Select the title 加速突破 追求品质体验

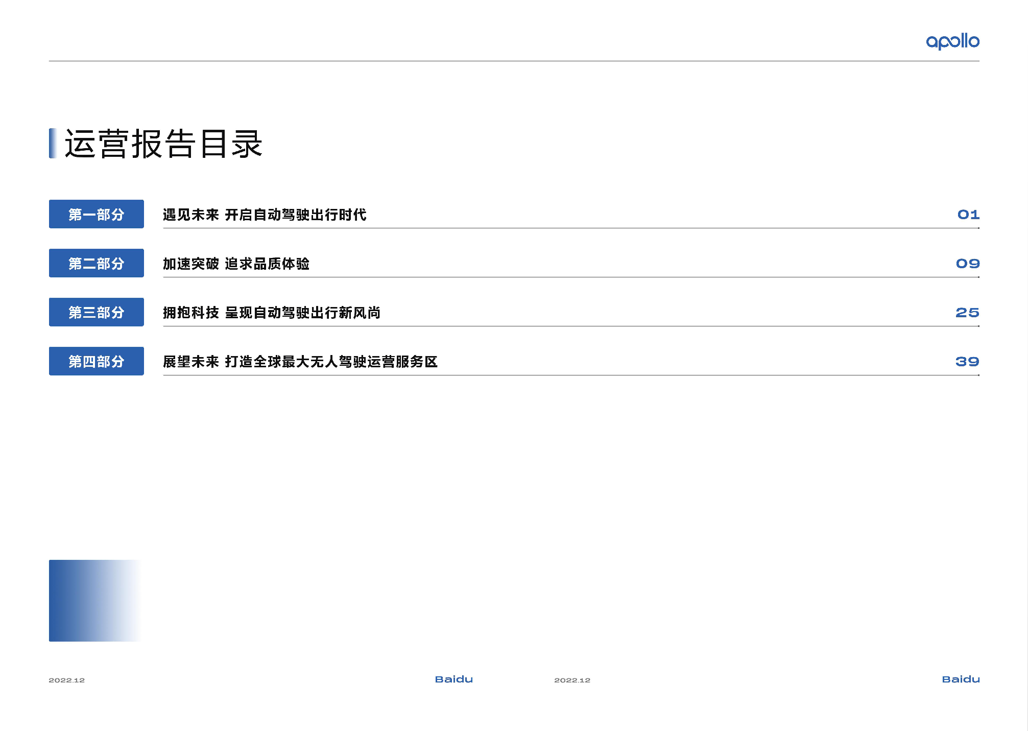click(x=236, y=264)
